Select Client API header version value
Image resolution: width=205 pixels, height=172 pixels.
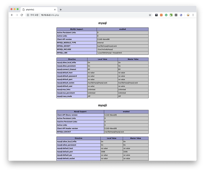pos(110,128)
